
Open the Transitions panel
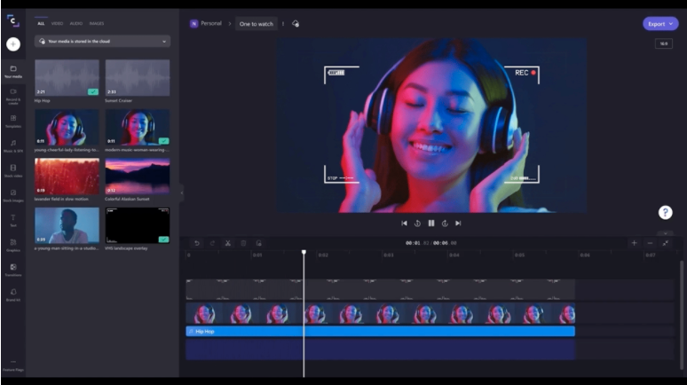(x=13, y=269)
